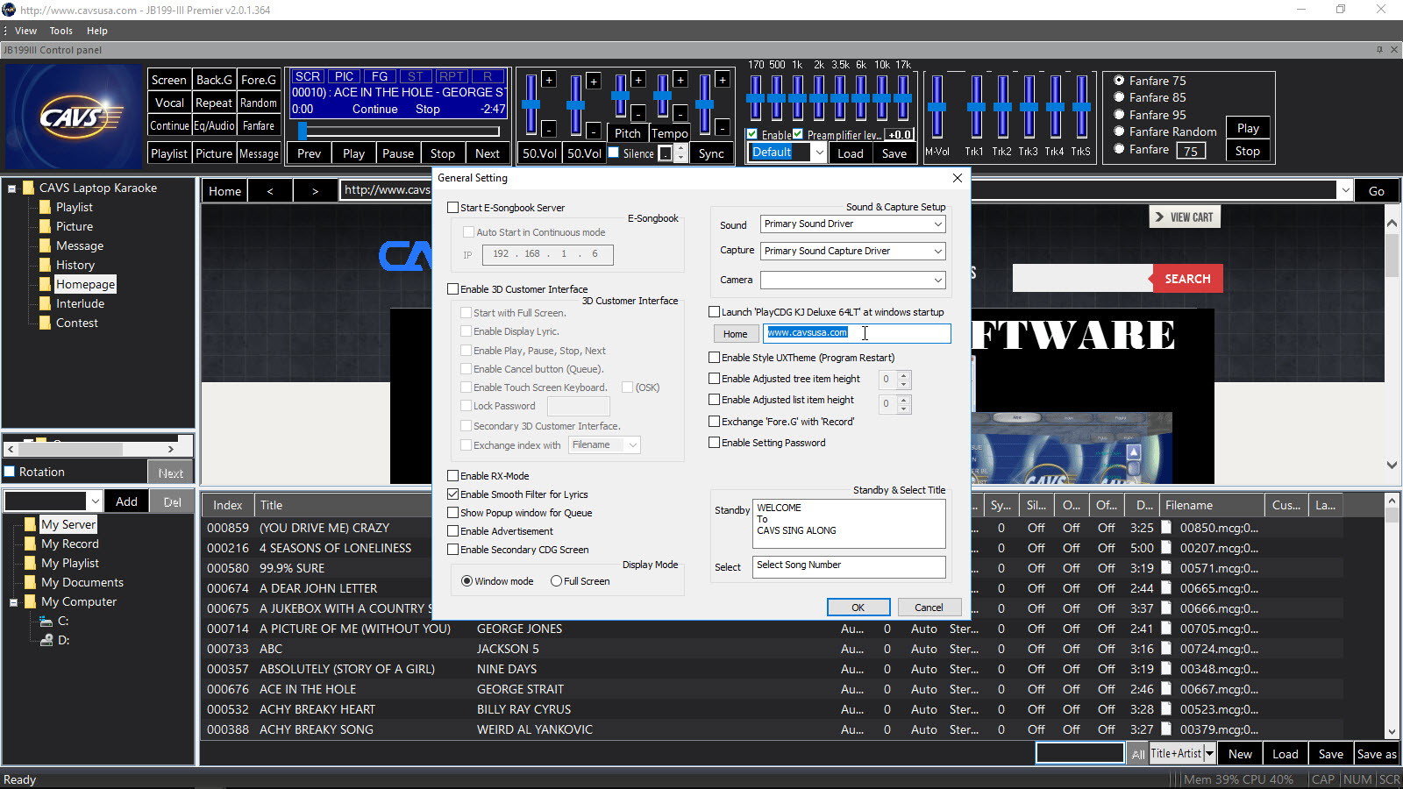The height and width of the screenshot is (789, 1403).
Task: Raise second volume with its plus button
Action: point(594,81)
